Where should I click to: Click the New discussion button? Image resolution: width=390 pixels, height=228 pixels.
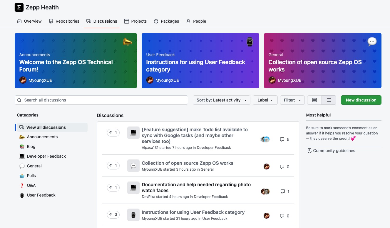(361, 100)
